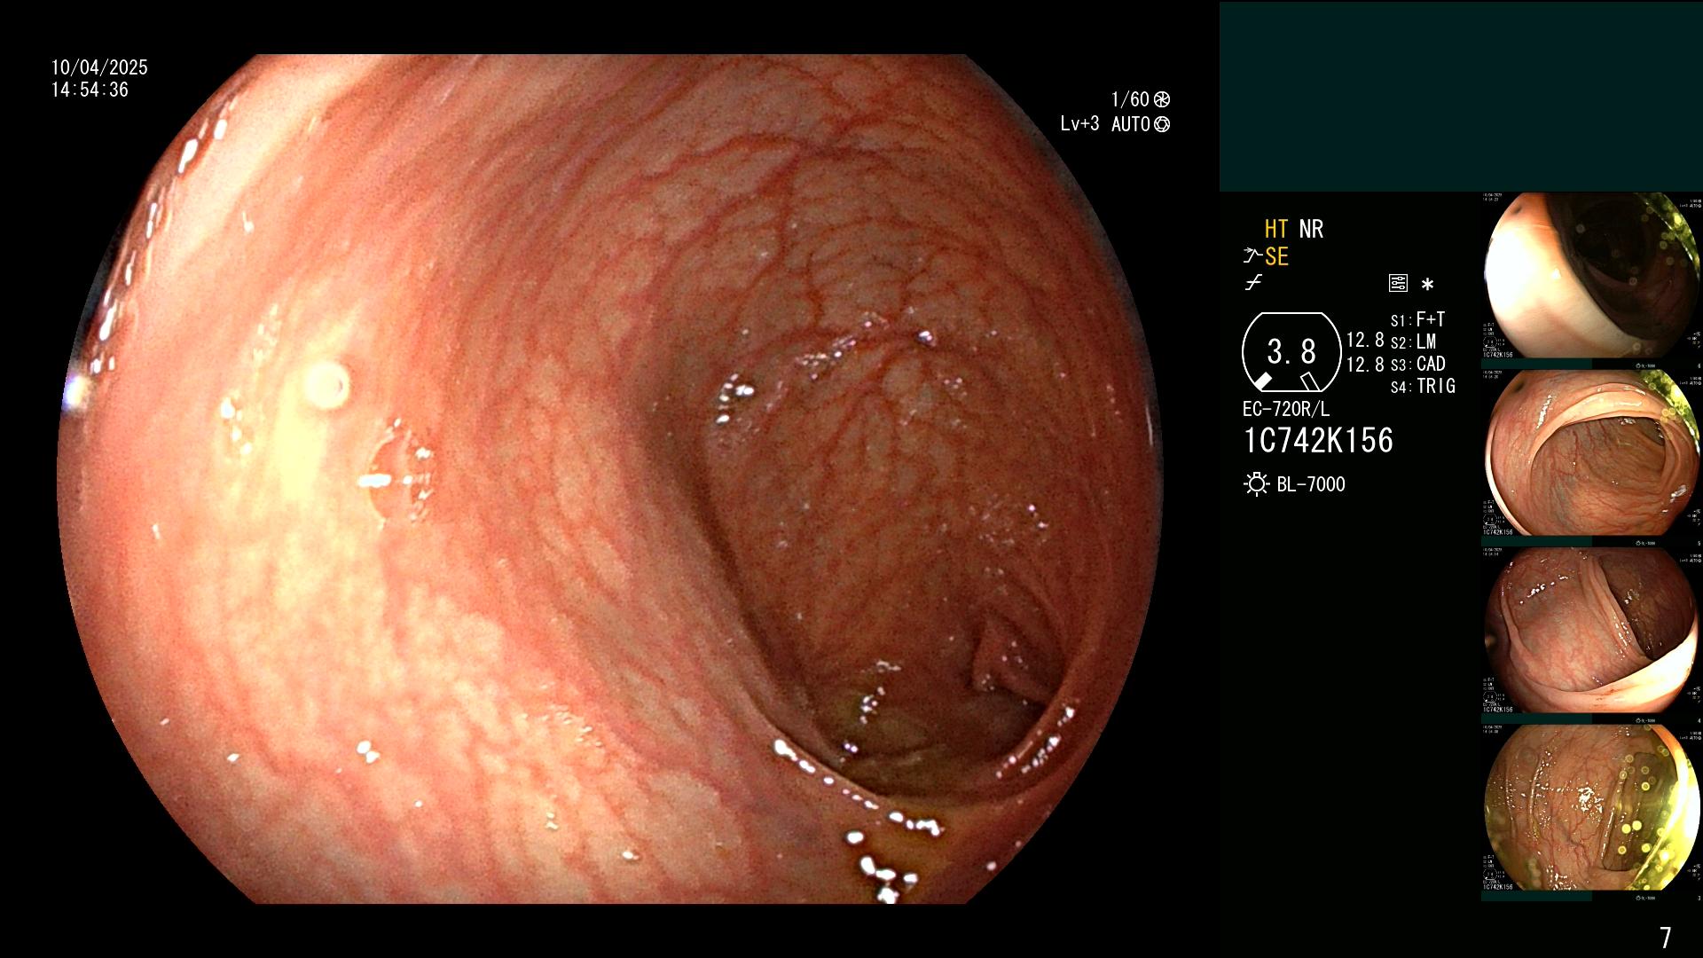Click the 1/60 shutter speed value
1703x958 pixels.
pos(1130,99)
